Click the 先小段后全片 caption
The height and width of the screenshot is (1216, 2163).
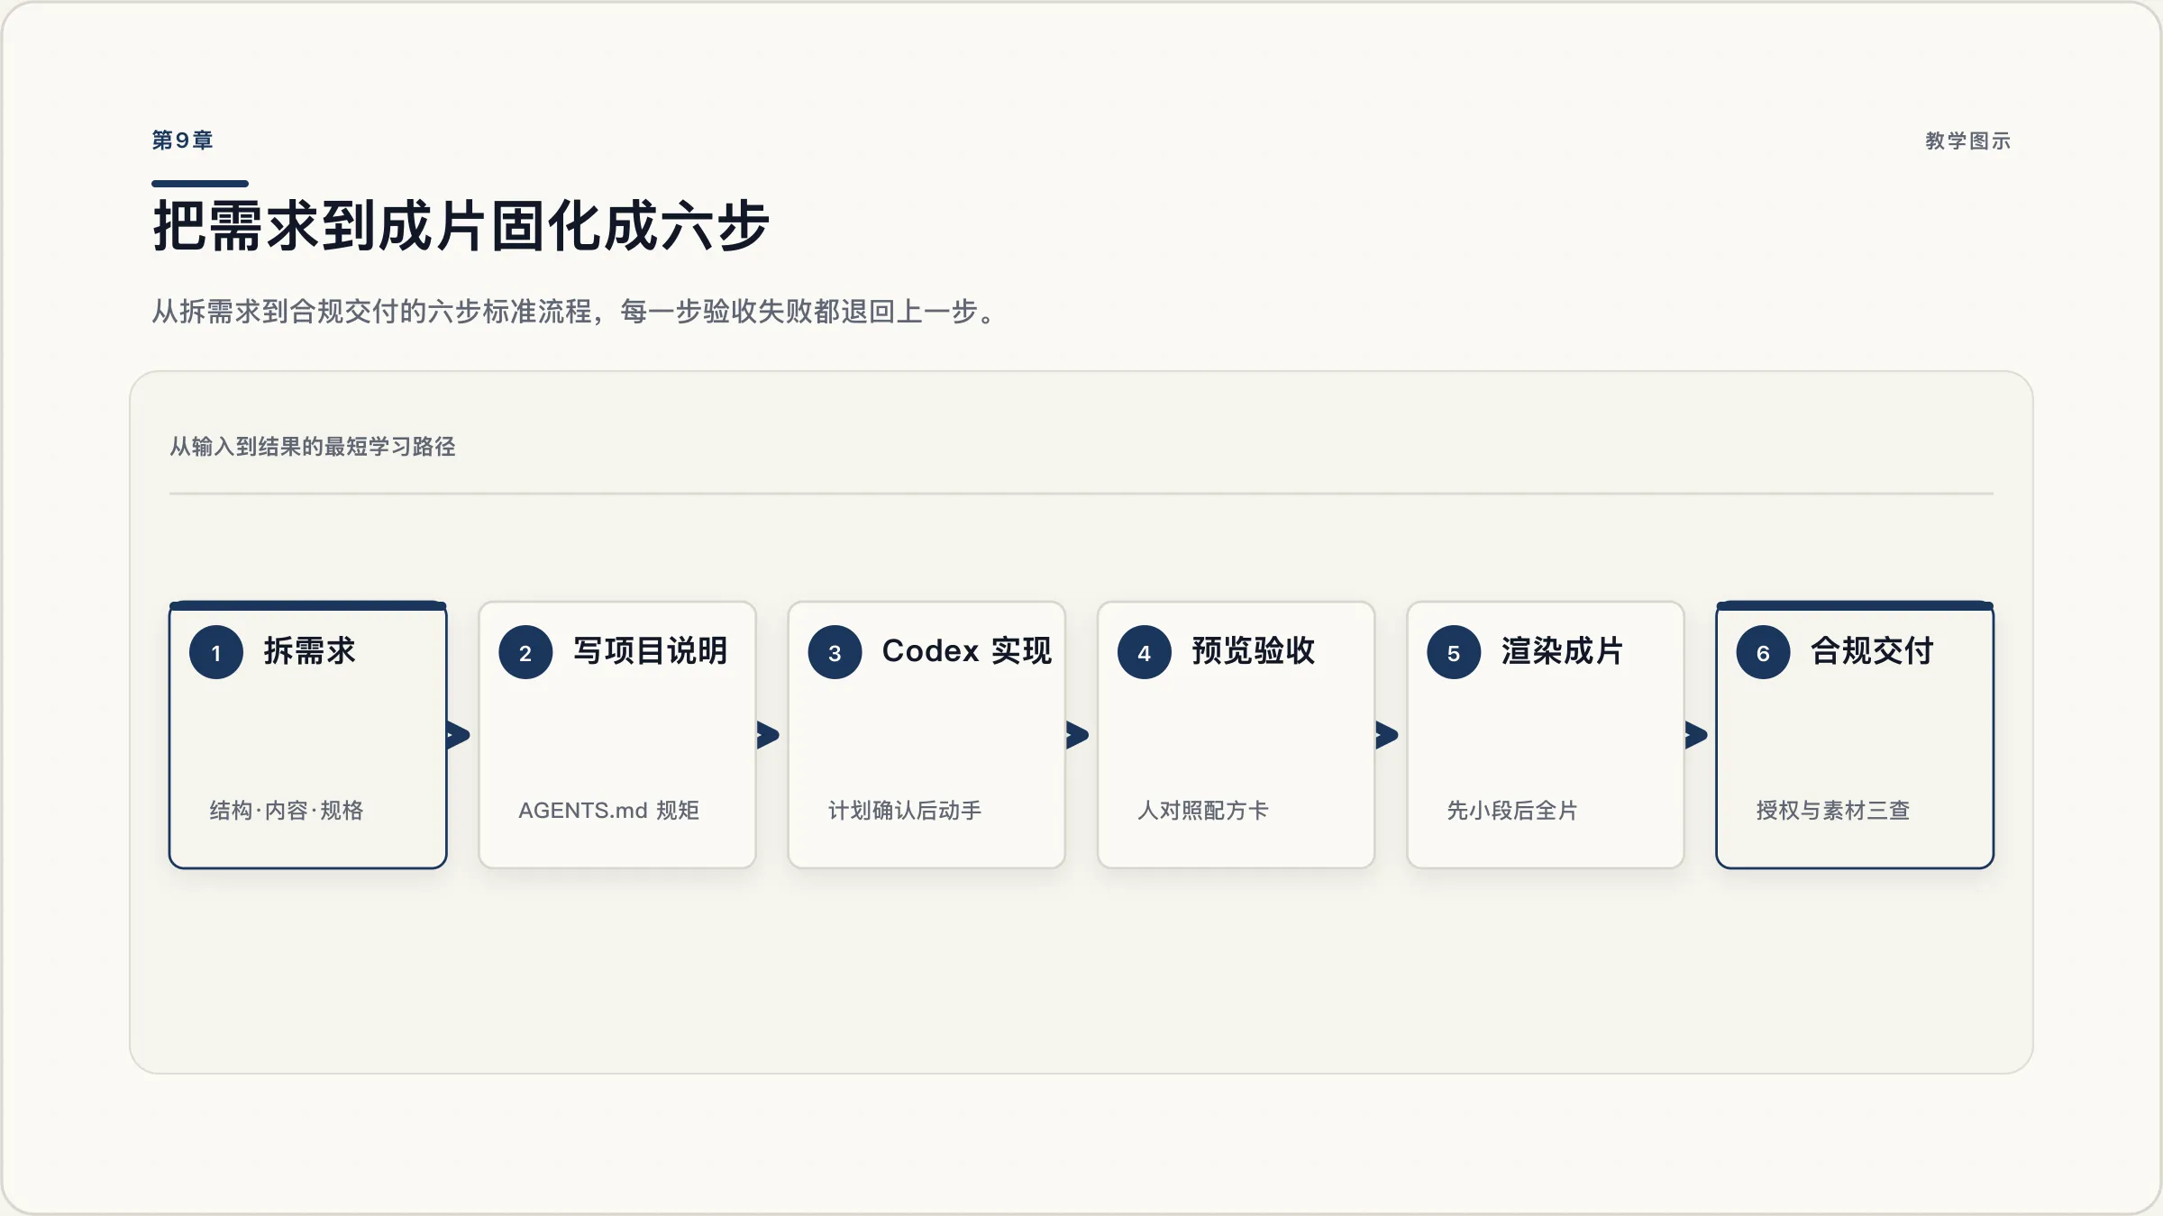[1512, 811]
